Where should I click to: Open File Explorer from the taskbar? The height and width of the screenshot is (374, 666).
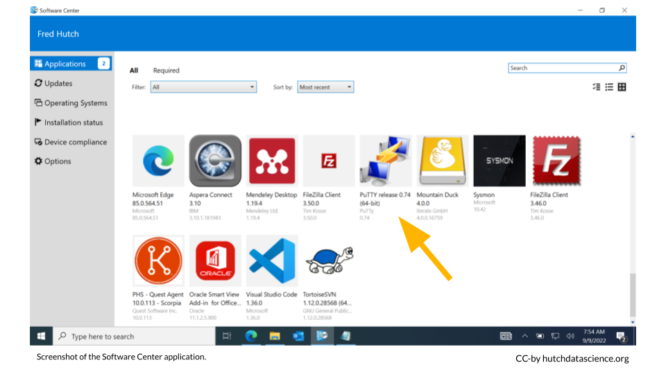point(275,337)
